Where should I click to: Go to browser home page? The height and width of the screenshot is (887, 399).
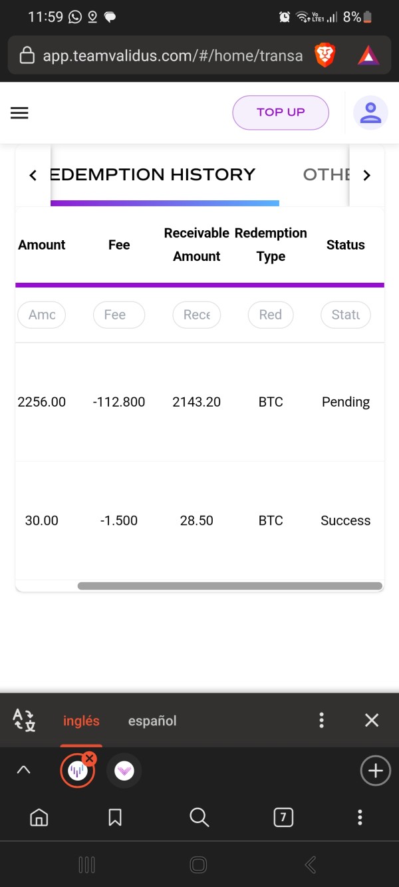(x=39, y=817)
